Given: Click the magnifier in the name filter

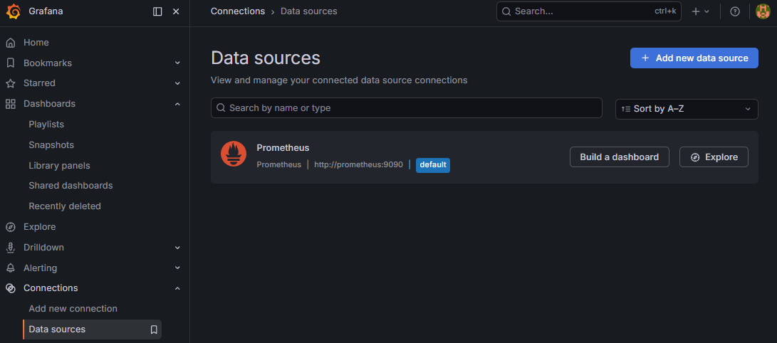Looking at the screenshot, I should pos(221,108).
